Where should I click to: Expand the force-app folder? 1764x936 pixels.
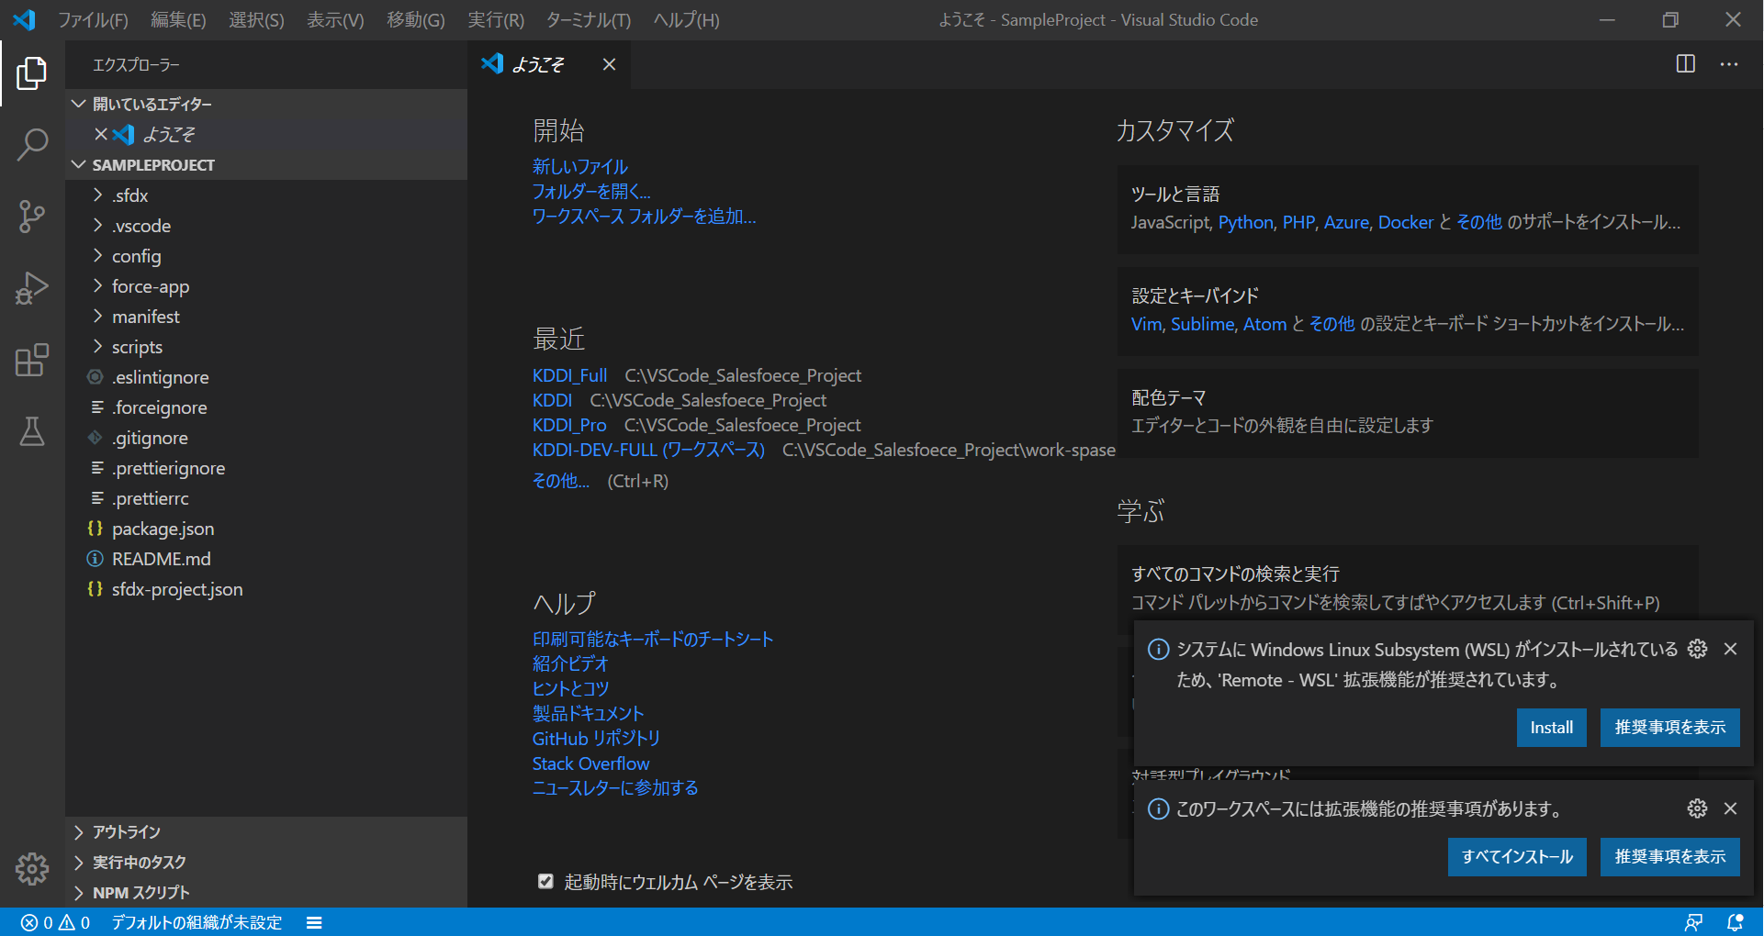tap(266, 286)
